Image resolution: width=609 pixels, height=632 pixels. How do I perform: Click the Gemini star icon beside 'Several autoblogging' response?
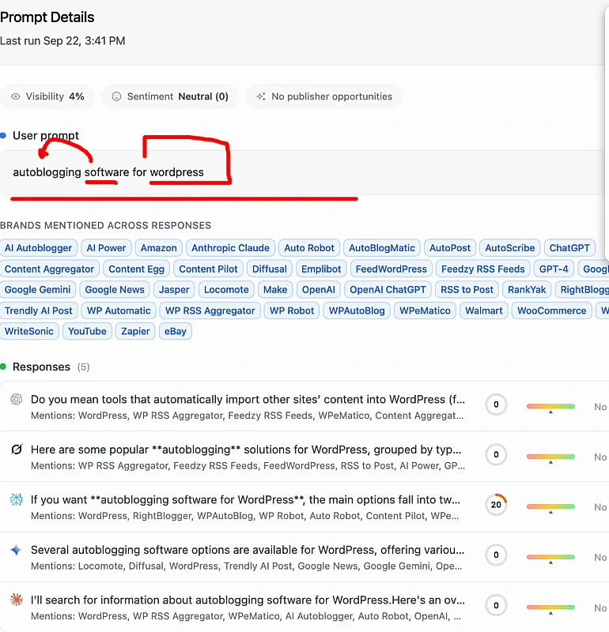click(x=16, y=550)
